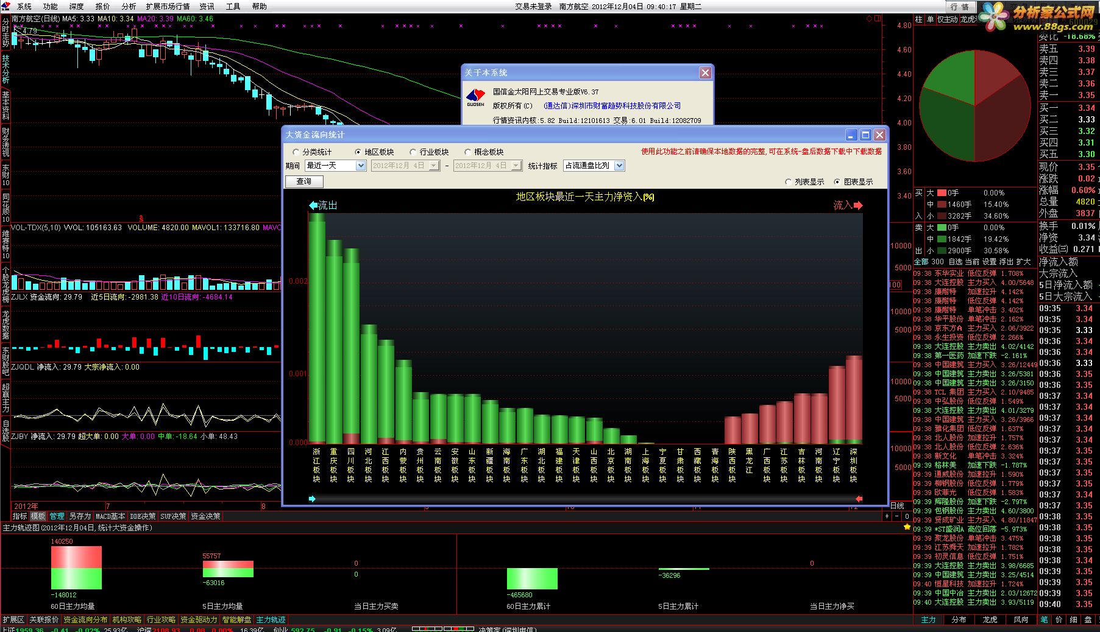Click the minus zoom button beside 日线
Screen dimensions: 1100x632
[896, 516]
